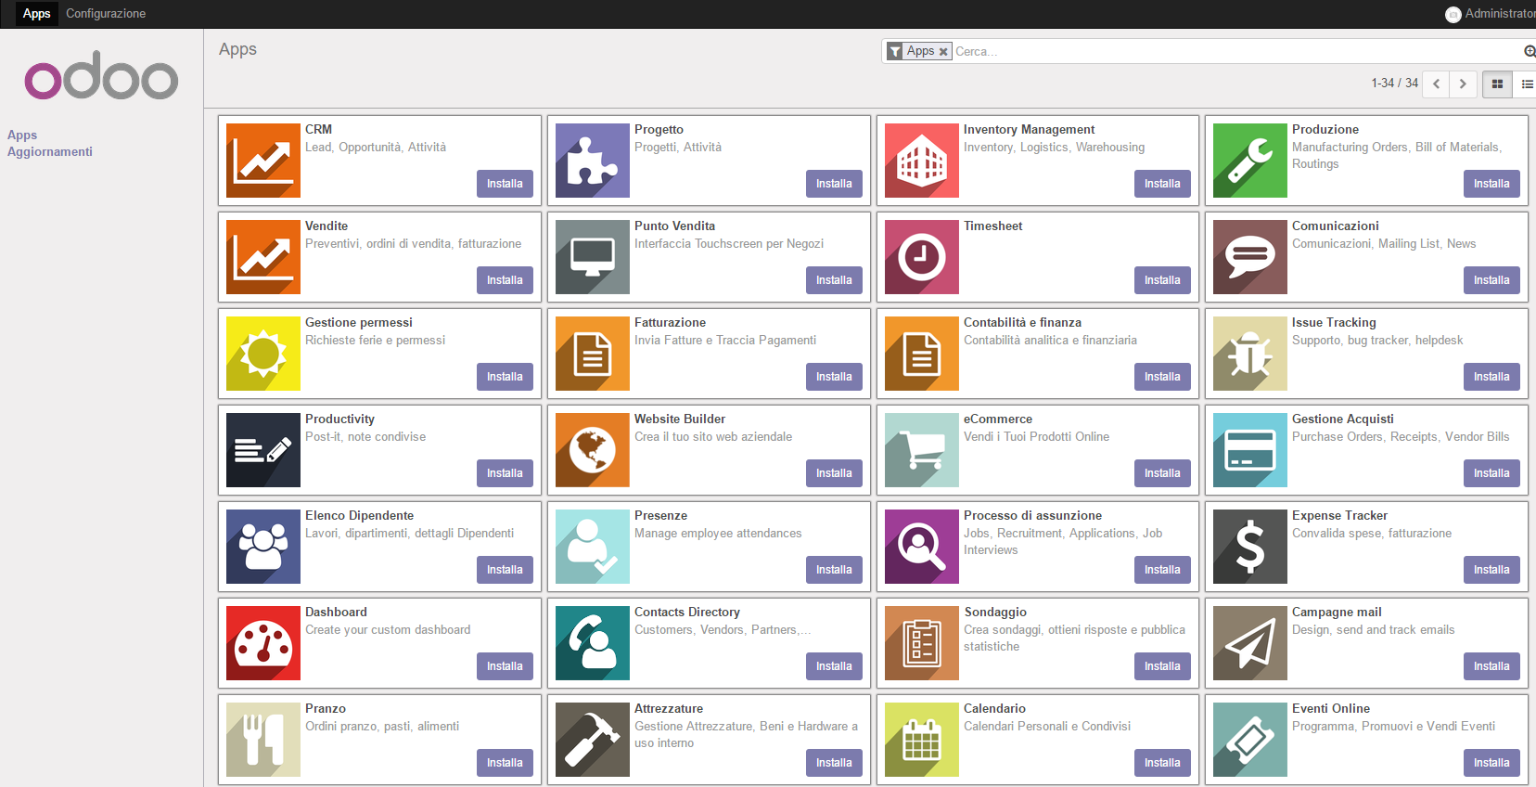Go to previous page of apps

[x=1436, y=84]
